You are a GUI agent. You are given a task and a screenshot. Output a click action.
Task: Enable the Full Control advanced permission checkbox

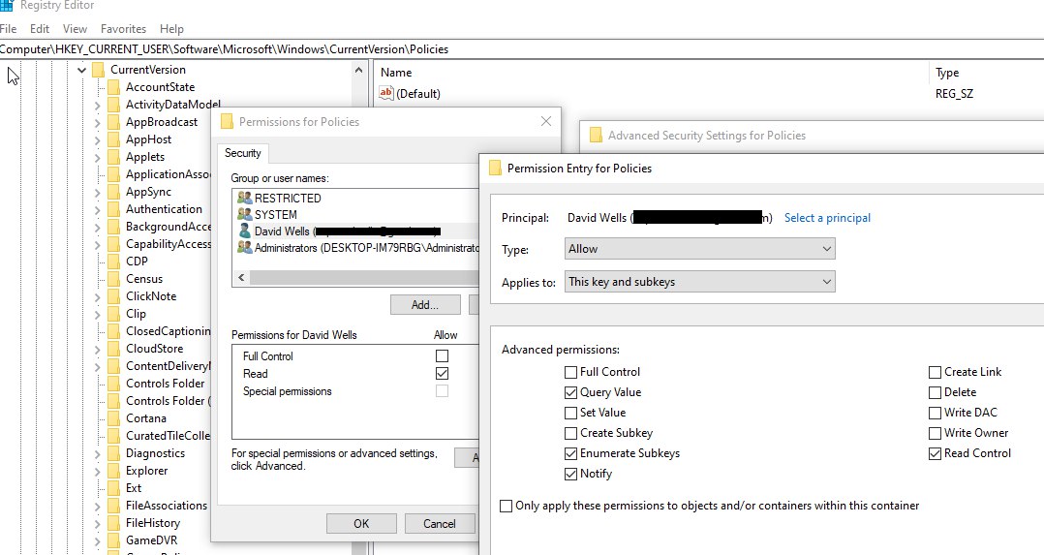570,372
